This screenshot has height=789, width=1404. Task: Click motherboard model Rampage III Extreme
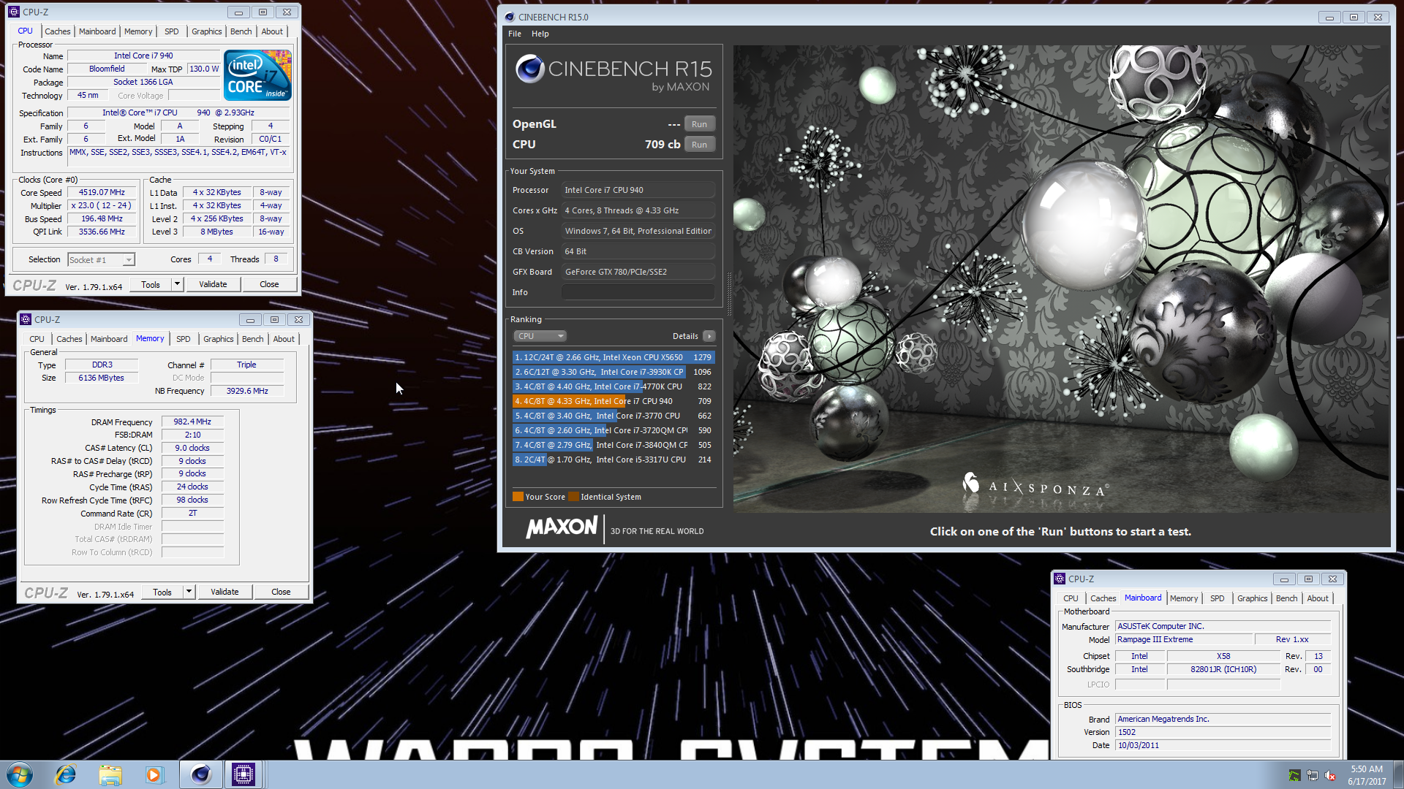coord(1184,639)
